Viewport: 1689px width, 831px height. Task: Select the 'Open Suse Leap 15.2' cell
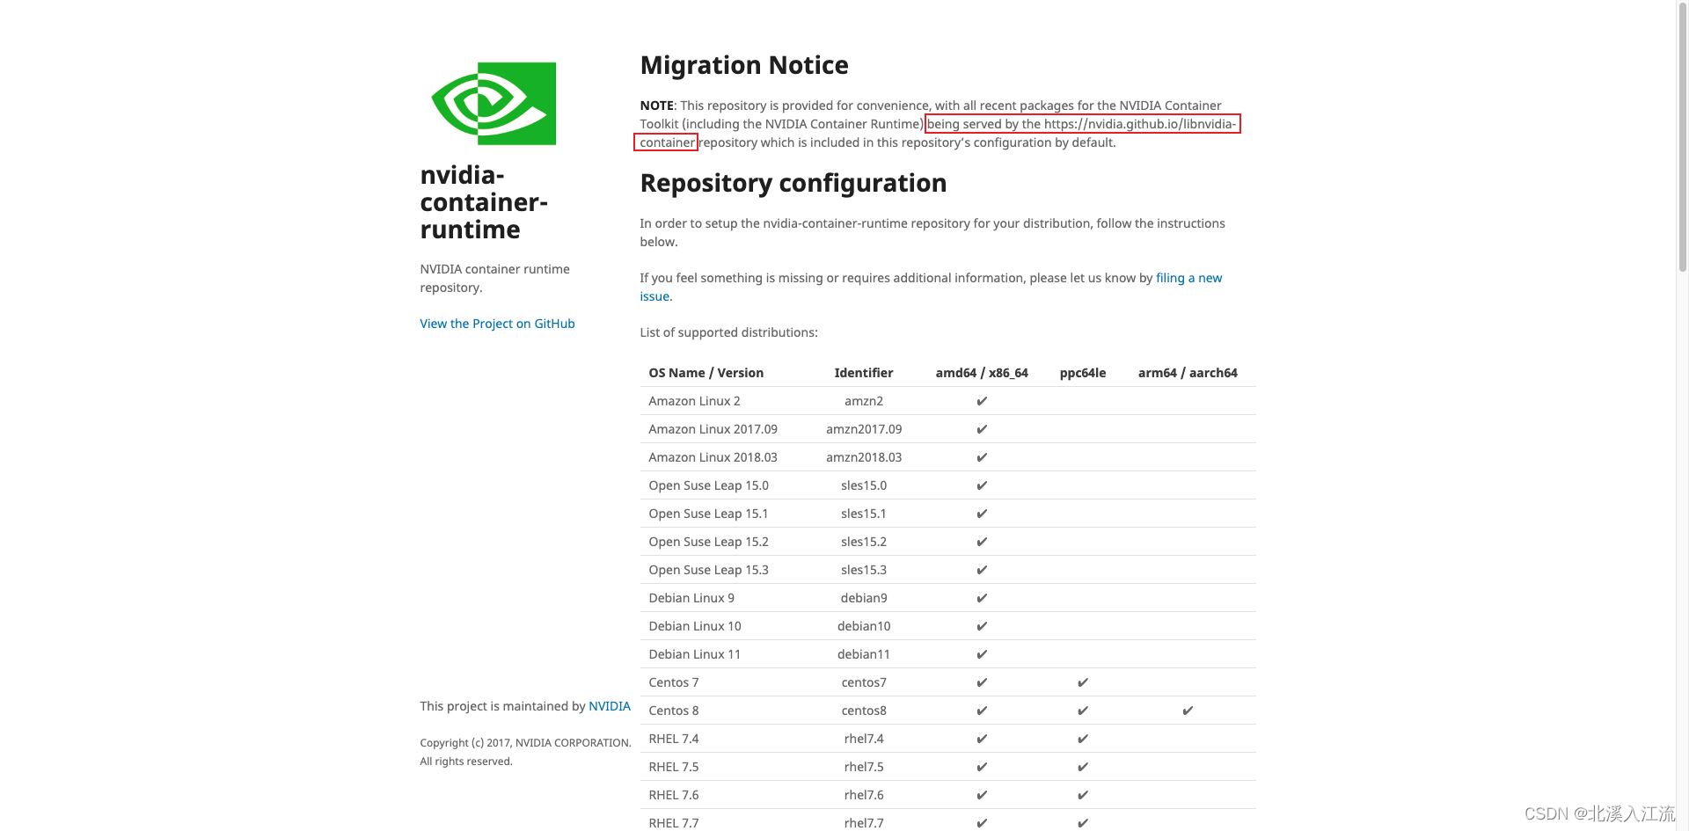coord(709,542)
